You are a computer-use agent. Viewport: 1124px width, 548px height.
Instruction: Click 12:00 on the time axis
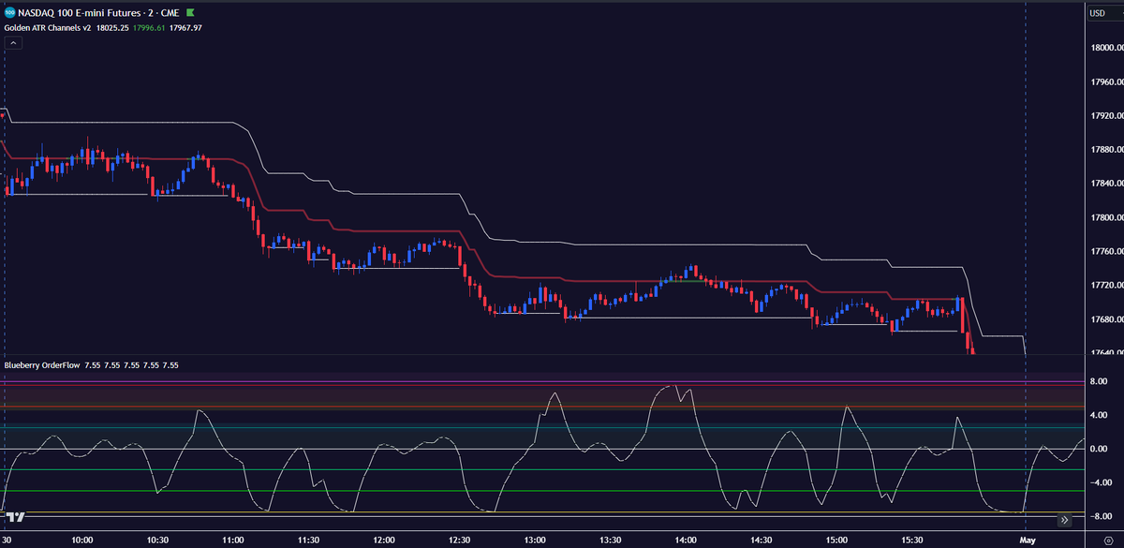pos(384,541)
